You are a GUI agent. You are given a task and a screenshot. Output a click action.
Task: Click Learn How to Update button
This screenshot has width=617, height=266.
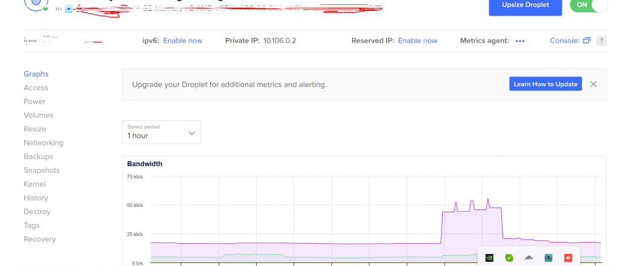pos(546,84)
